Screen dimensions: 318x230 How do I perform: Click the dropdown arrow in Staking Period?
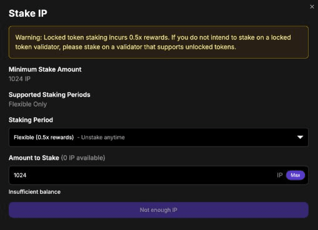pyautogui.click(x=300, y=137)
